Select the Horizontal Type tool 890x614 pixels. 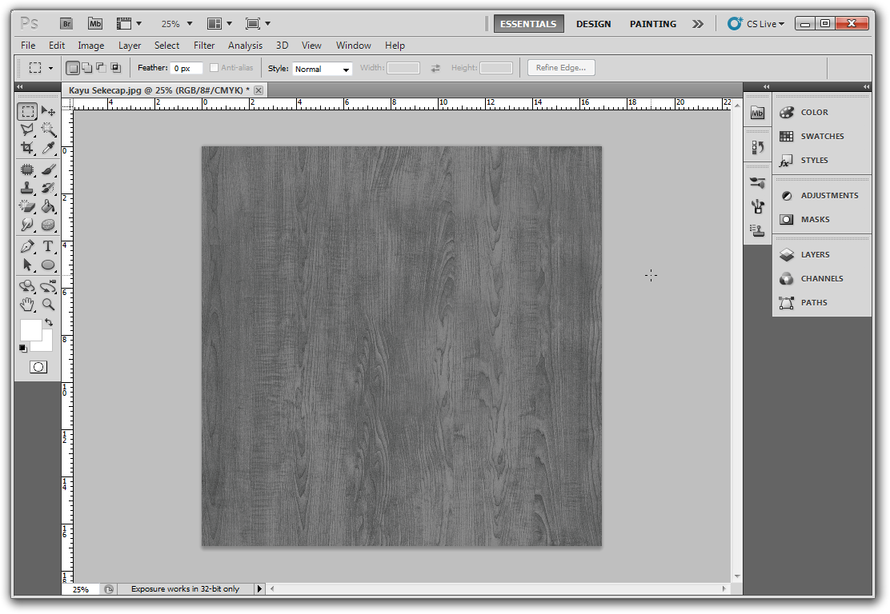[x=48, y=245]
